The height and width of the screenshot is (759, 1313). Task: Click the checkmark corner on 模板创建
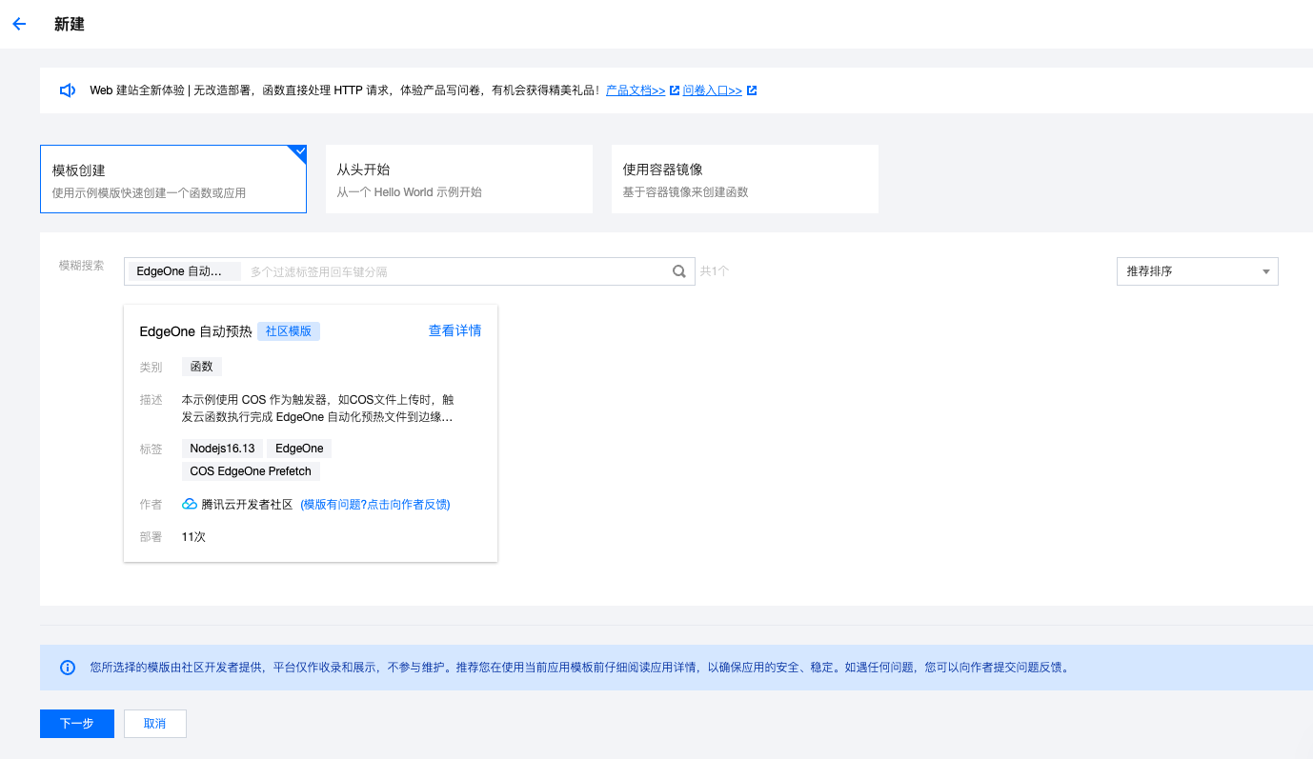(297, 153)
